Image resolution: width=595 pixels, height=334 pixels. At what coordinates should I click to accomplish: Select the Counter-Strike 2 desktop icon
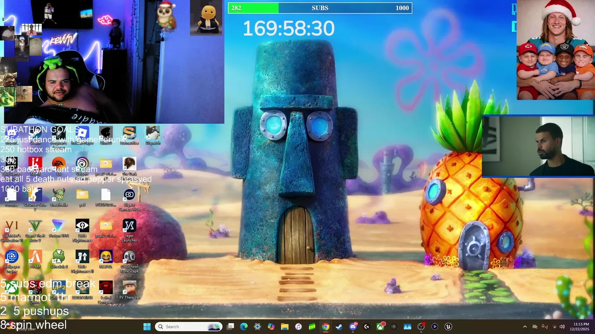pos(35,199)
